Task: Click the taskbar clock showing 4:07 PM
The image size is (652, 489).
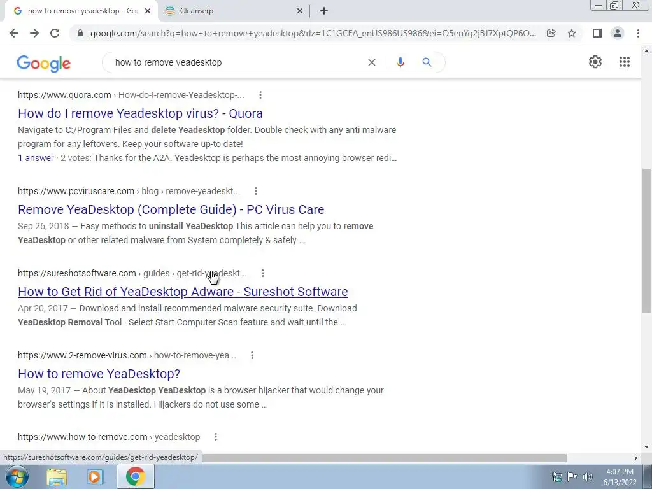Action: [620, 477]
